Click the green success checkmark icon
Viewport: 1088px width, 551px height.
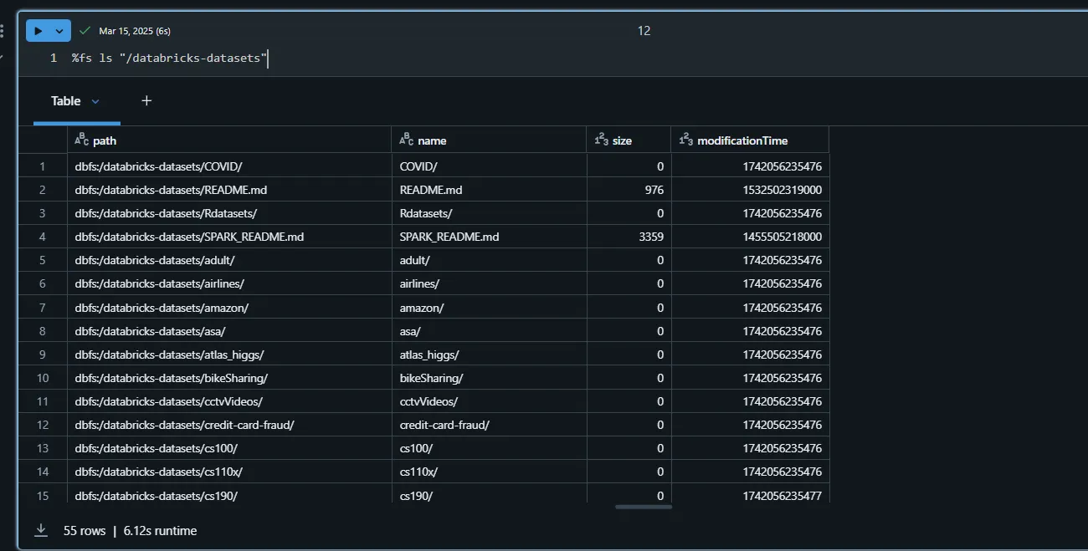[x=84, y=30]
